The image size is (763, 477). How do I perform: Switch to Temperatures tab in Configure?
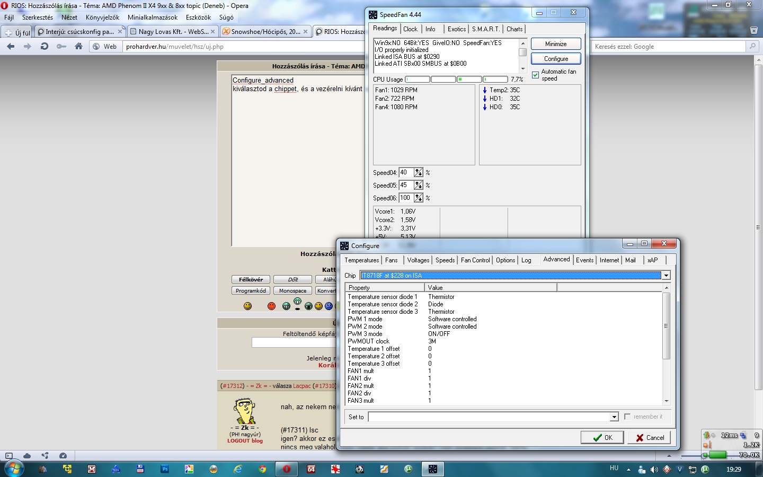(x=361, y=260)
